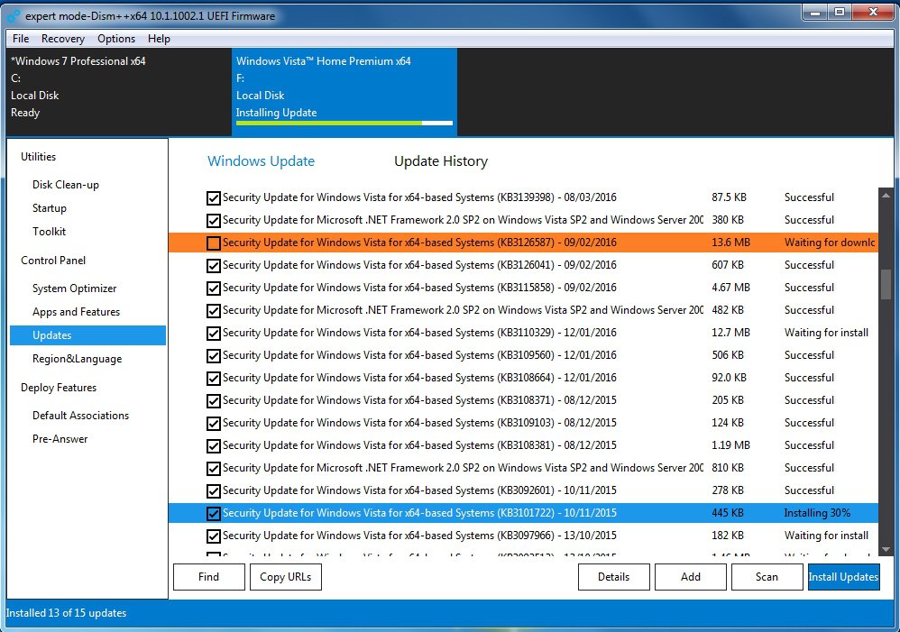Image resolution: width=900 pixels, height=632 pixels.
Task: Click the scrollbar up arrow of update list
Action: click(x=886, y=196)
